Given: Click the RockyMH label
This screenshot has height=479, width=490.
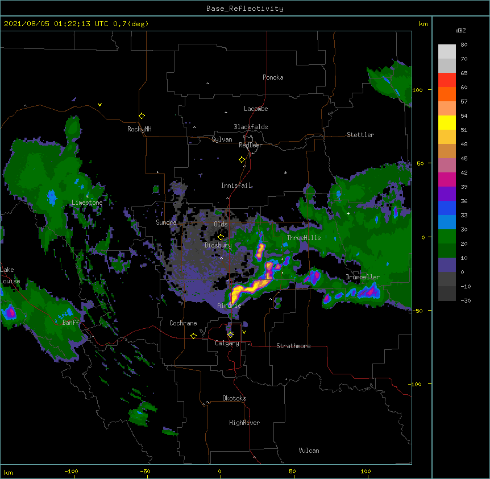Looking at the screenshot, I should click(x=139, y=129).
